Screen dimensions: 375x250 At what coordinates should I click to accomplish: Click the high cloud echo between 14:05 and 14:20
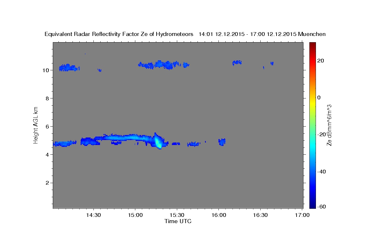pyautogui.click(x=69, y=67)
